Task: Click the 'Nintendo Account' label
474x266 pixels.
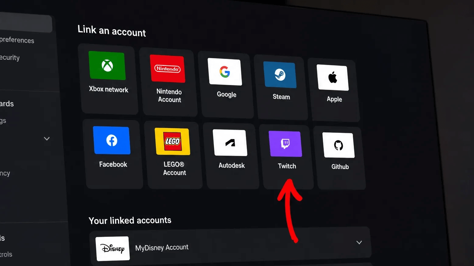Action: 169,95
